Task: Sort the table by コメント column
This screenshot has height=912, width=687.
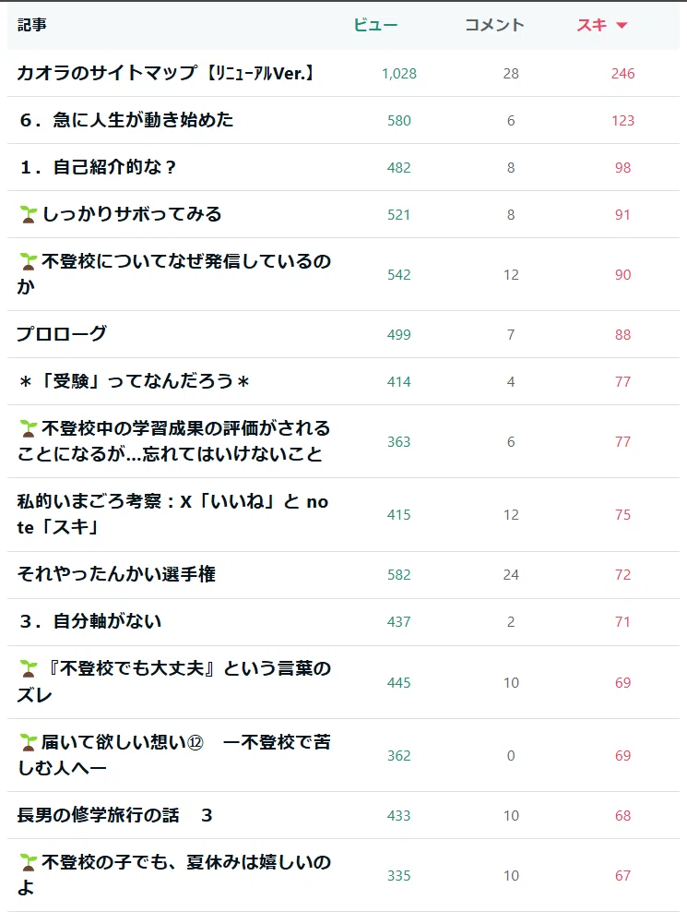Action: [x=494, y=25]
